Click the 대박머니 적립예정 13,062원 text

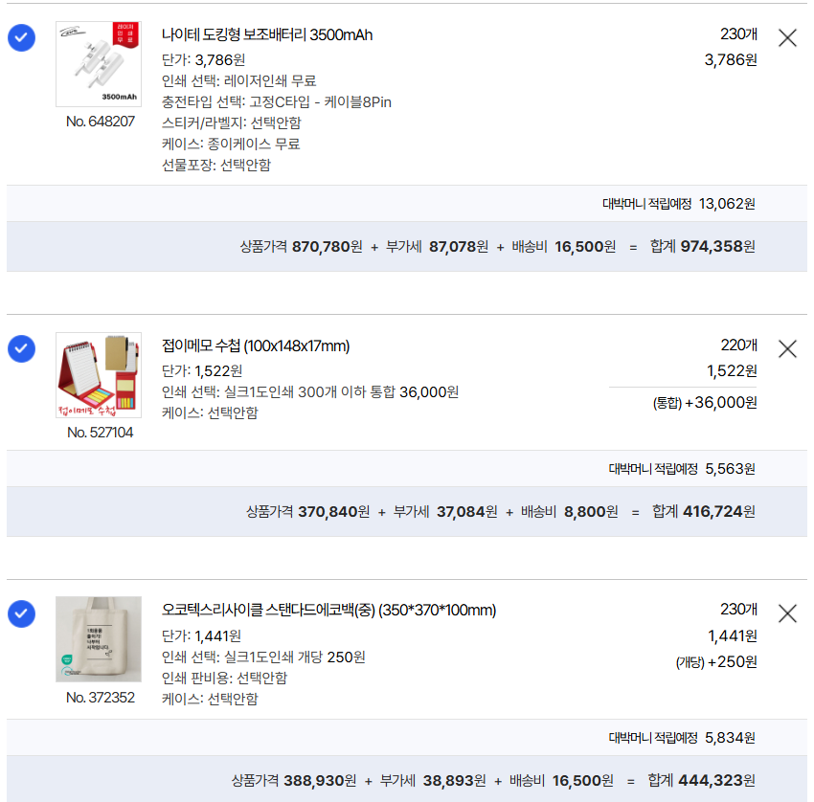(679, 204)
